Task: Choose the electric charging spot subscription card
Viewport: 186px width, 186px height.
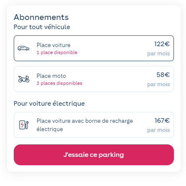Action: [x=94, y=125]
